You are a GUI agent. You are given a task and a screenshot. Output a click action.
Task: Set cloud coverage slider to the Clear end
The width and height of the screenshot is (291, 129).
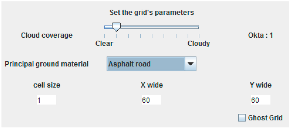click(105, 27)
